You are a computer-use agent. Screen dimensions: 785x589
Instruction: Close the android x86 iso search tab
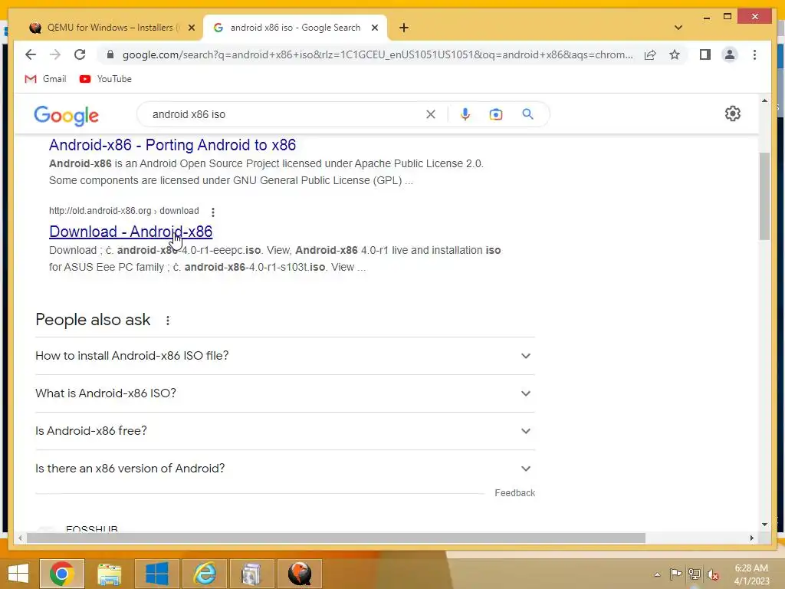[374, 28]
